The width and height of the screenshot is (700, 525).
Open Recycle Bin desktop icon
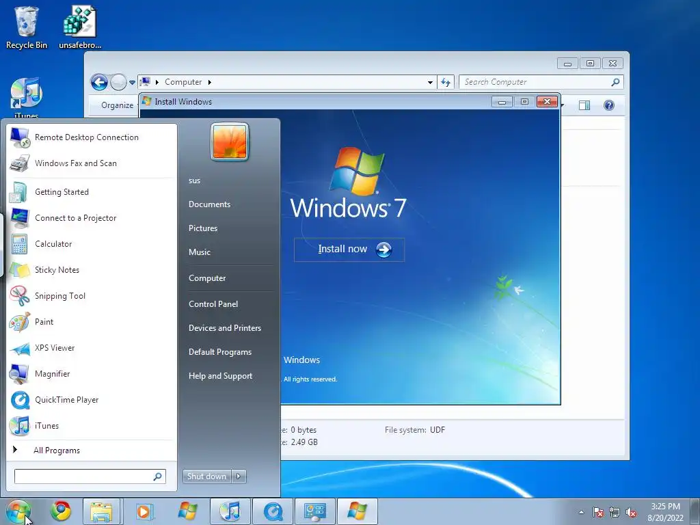pos(27,27)
